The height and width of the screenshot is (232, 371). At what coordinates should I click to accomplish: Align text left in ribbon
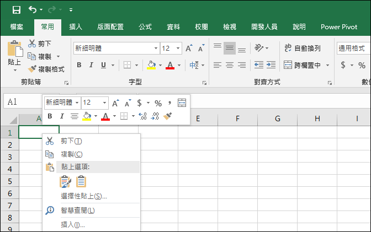218,64
